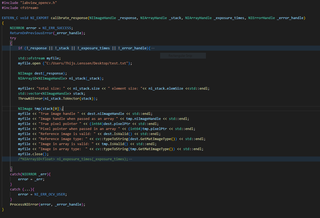Click the " element size: " string

[x=125, y=89]
